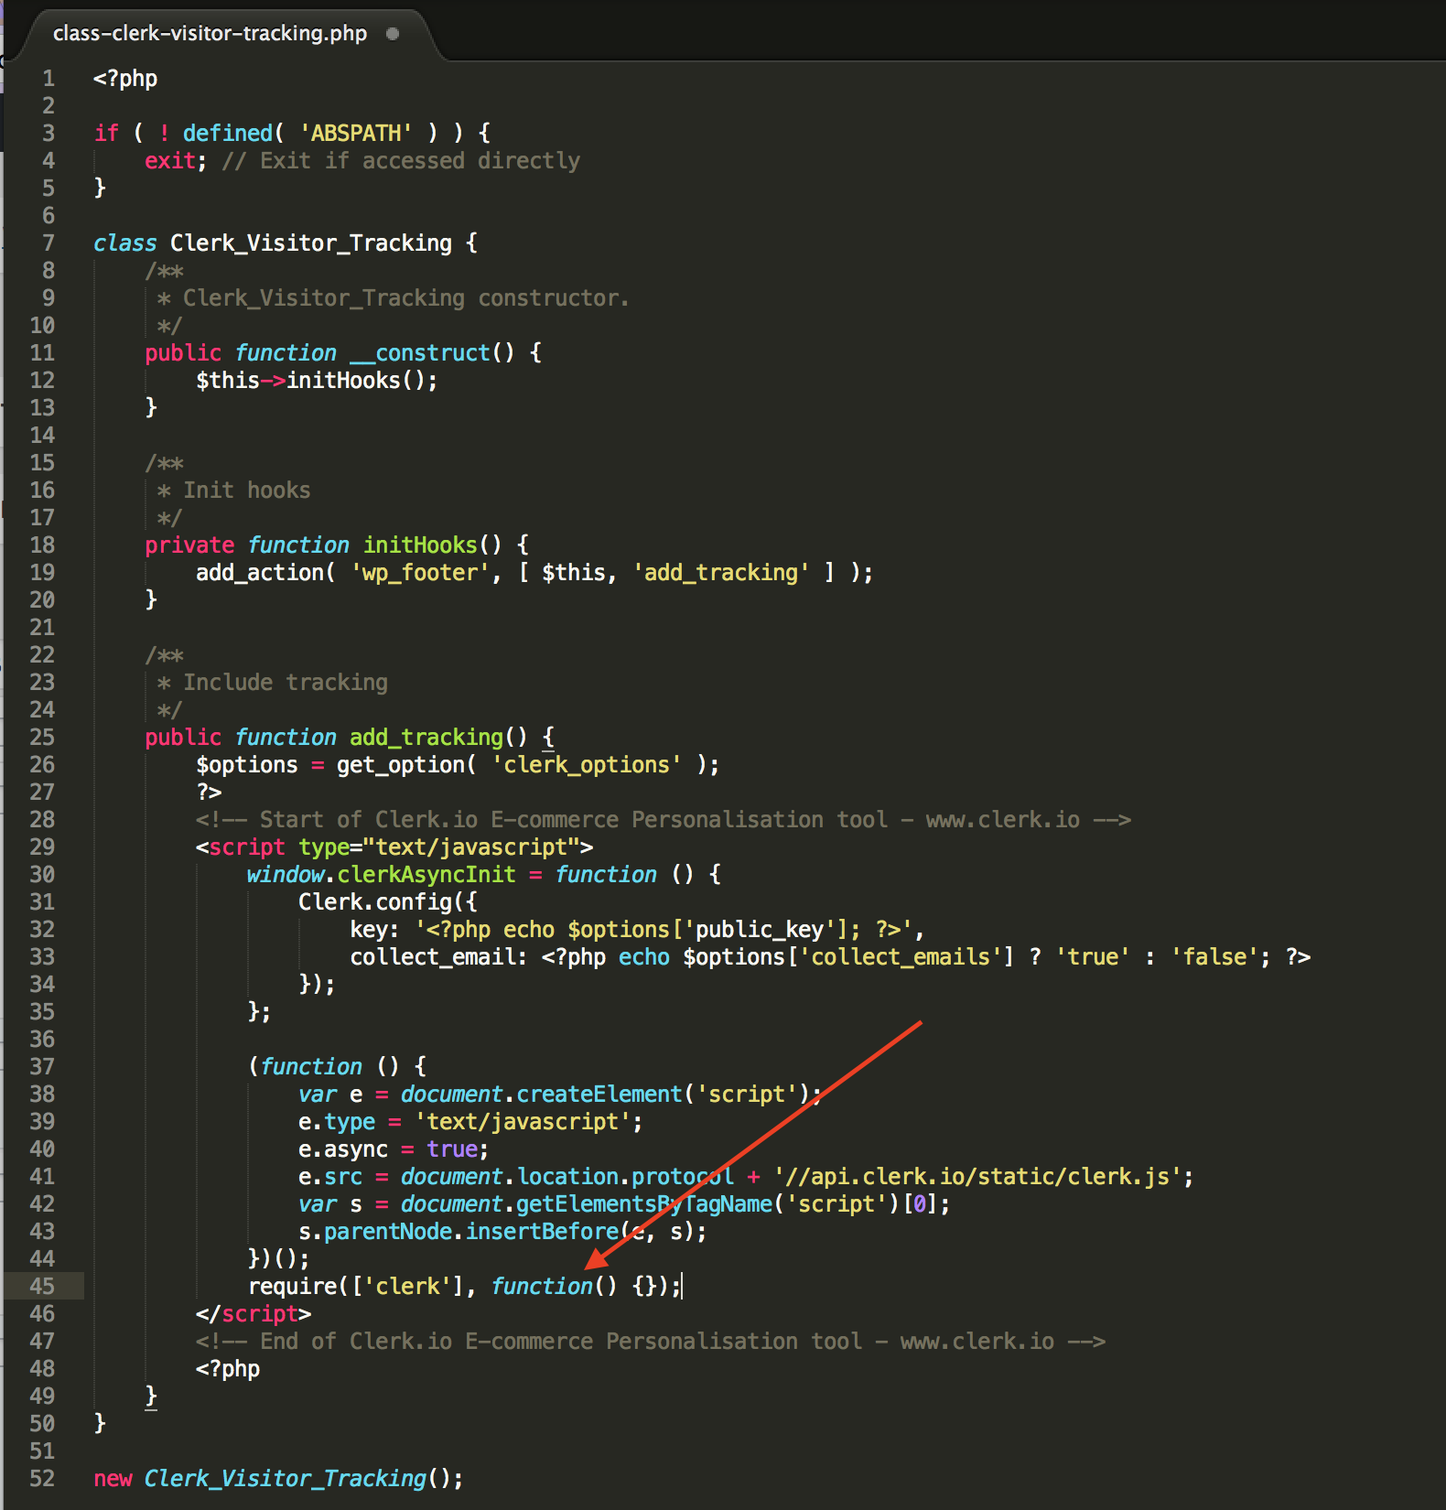This screenshot has height=1510, width=1446.
Task: Click the getElementsByTagName method call
Action: [x=644, y=1204]
